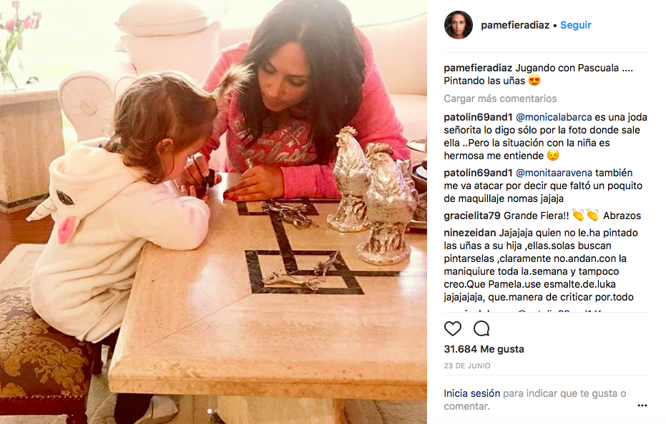Image resolution: width=666 pixels, height=424 pixels.
Task: Visit ninezeidan commenter profile
Action: click(x=470, y=233)
